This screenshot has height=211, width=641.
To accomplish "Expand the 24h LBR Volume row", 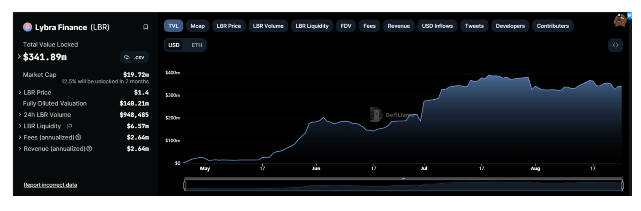I will 20,115.
